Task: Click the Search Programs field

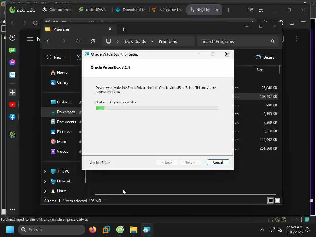Action: [x=238, y=41]
